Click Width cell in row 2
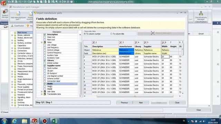This screenshot has height=124, width=221. (165, 56)
